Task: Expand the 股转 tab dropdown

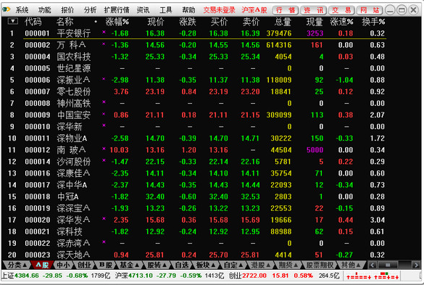Action: click(157, 265)
